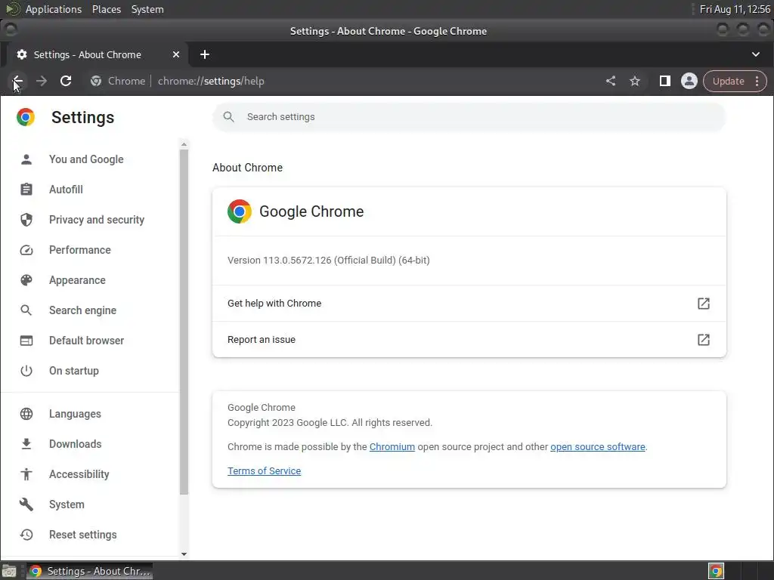Open Get help with Chrome
The width and height of the screenshot is (774, 580).
click(x=469, y=304)
